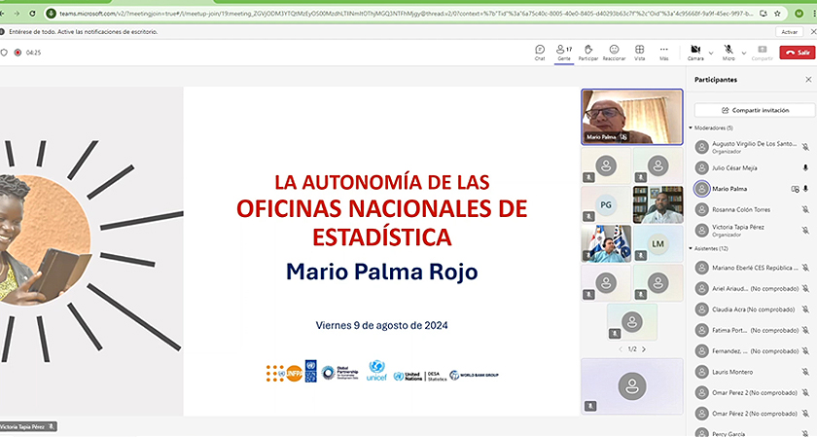Select Mario Palma video thumbnail
The image size is (817, 437).
632,117
